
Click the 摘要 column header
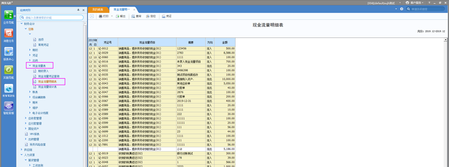pos(191,42)
